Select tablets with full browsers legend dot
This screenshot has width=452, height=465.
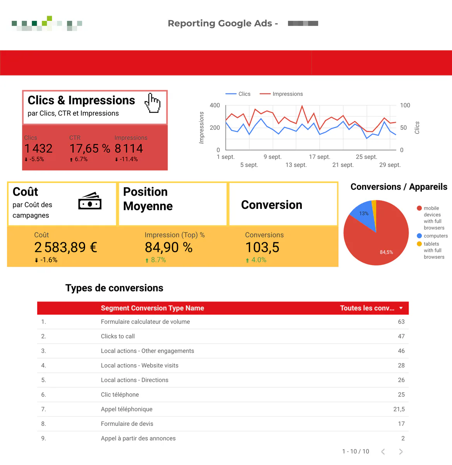coord(419,244)
